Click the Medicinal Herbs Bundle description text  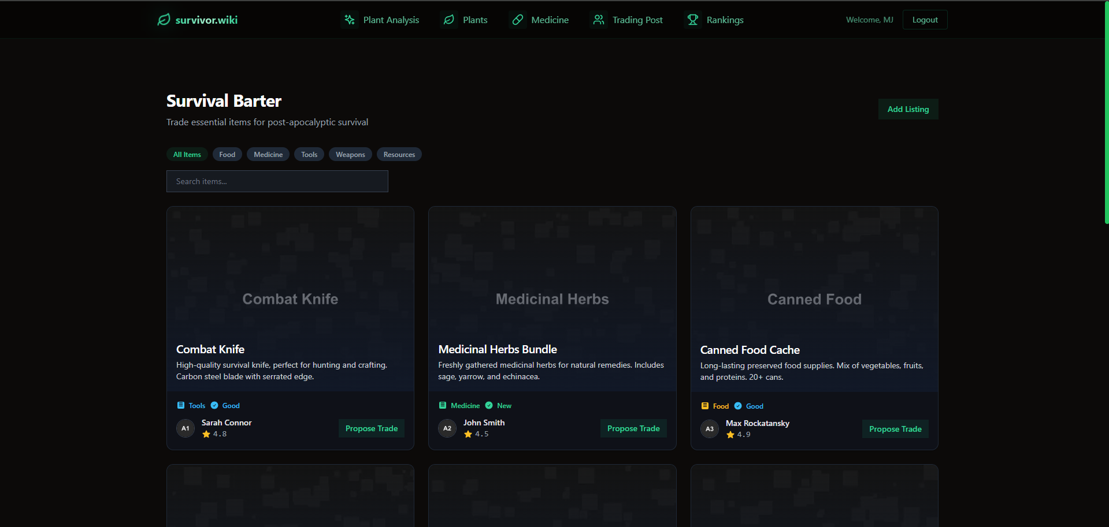(551, 371)
